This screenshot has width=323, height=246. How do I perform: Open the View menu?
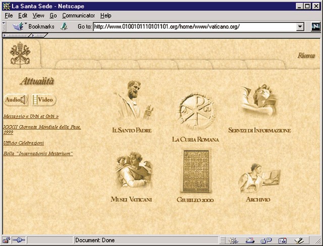pos(38,16)
